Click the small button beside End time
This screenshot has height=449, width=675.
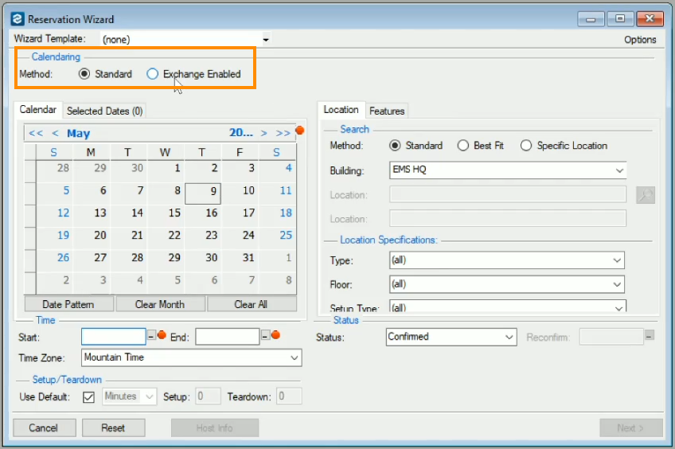[266, 337]
